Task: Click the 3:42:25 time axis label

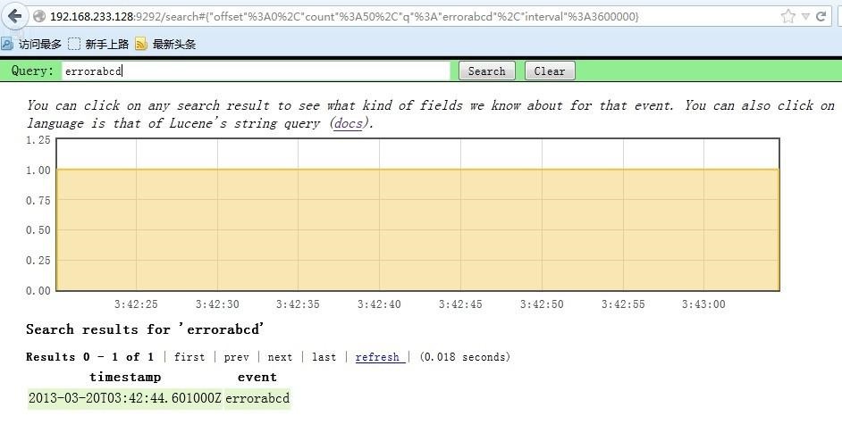Action: (136, 304)
